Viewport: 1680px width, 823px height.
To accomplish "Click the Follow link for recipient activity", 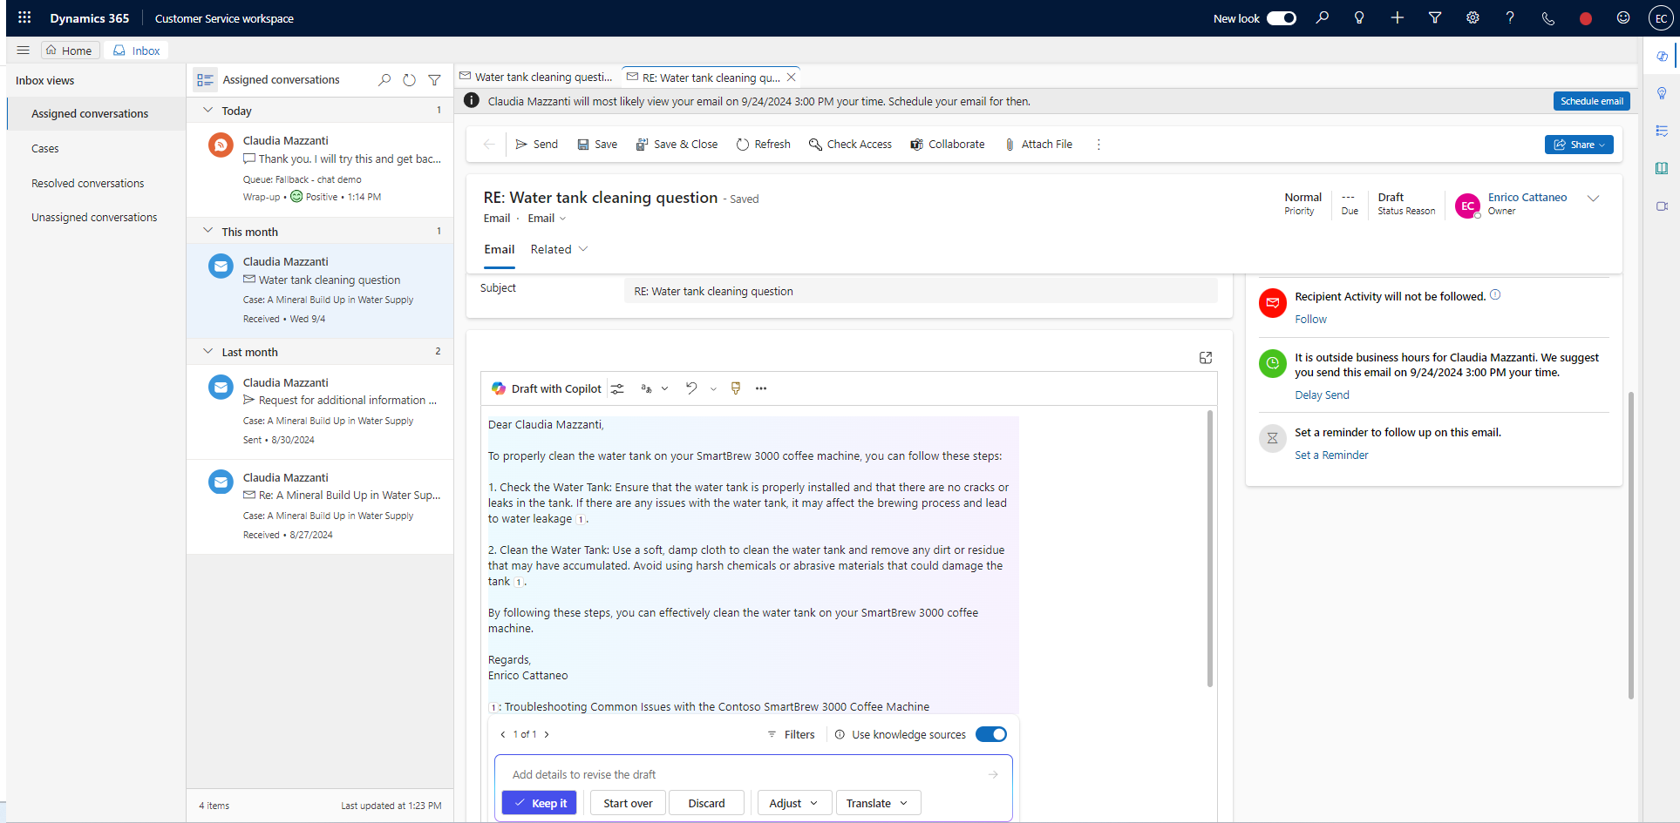I will (1310, 319).
